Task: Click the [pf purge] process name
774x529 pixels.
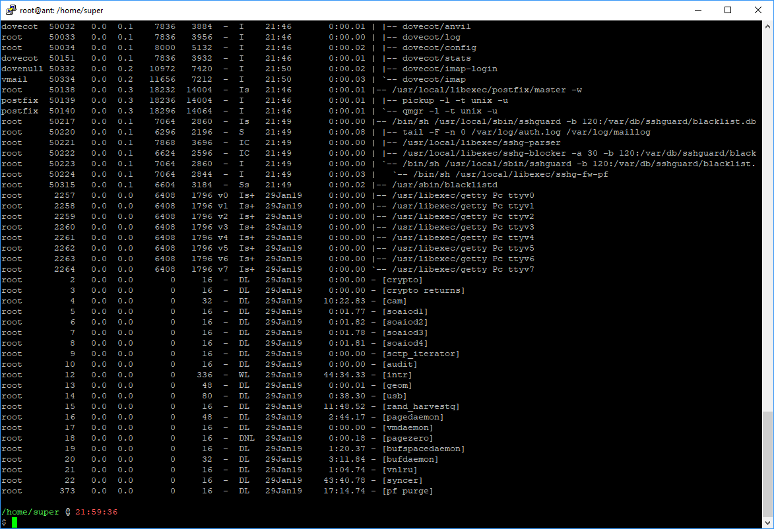Action: 408,491
